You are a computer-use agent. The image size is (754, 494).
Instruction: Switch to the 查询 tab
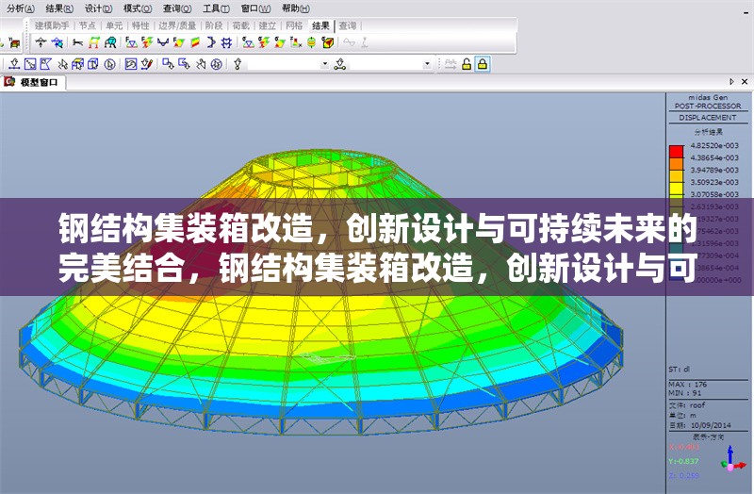[348, 25]
